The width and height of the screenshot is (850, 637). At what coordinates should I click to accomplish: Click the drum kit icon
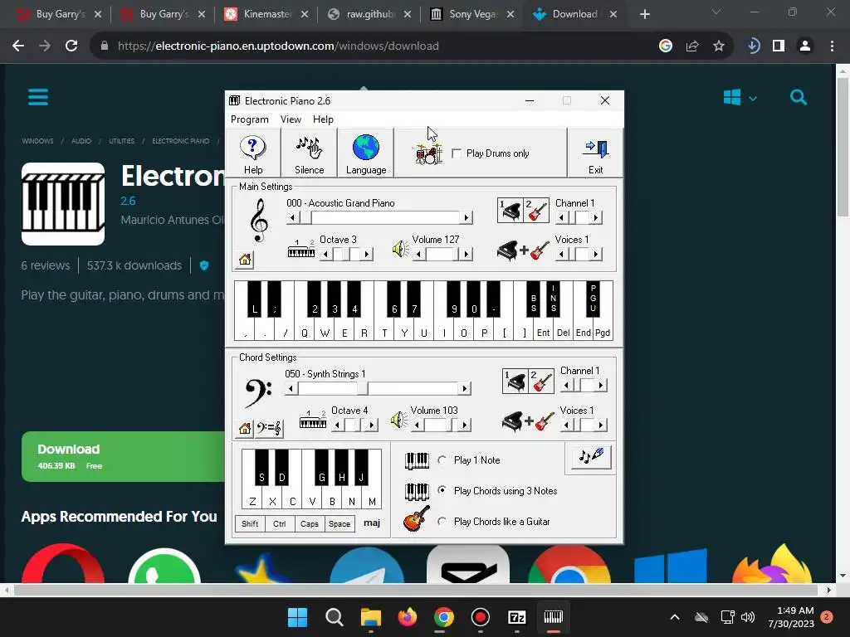(429, 153)
